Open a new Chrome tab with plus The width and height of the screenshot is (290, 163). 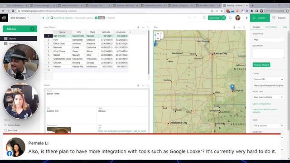click(x=252, y=5)
